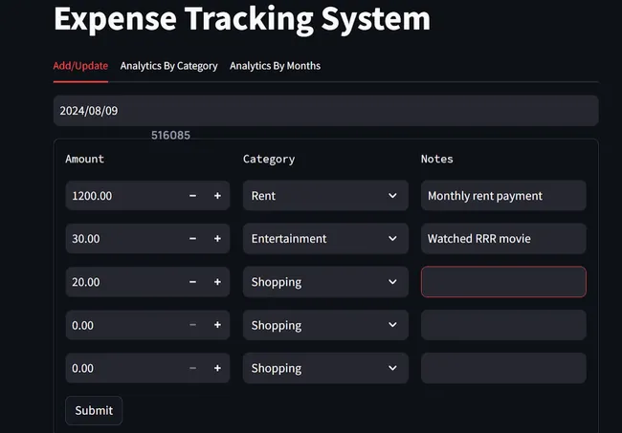Click plus on the last row amount
The width and height of the screenshot is (622, 433).
click(217, 368)
